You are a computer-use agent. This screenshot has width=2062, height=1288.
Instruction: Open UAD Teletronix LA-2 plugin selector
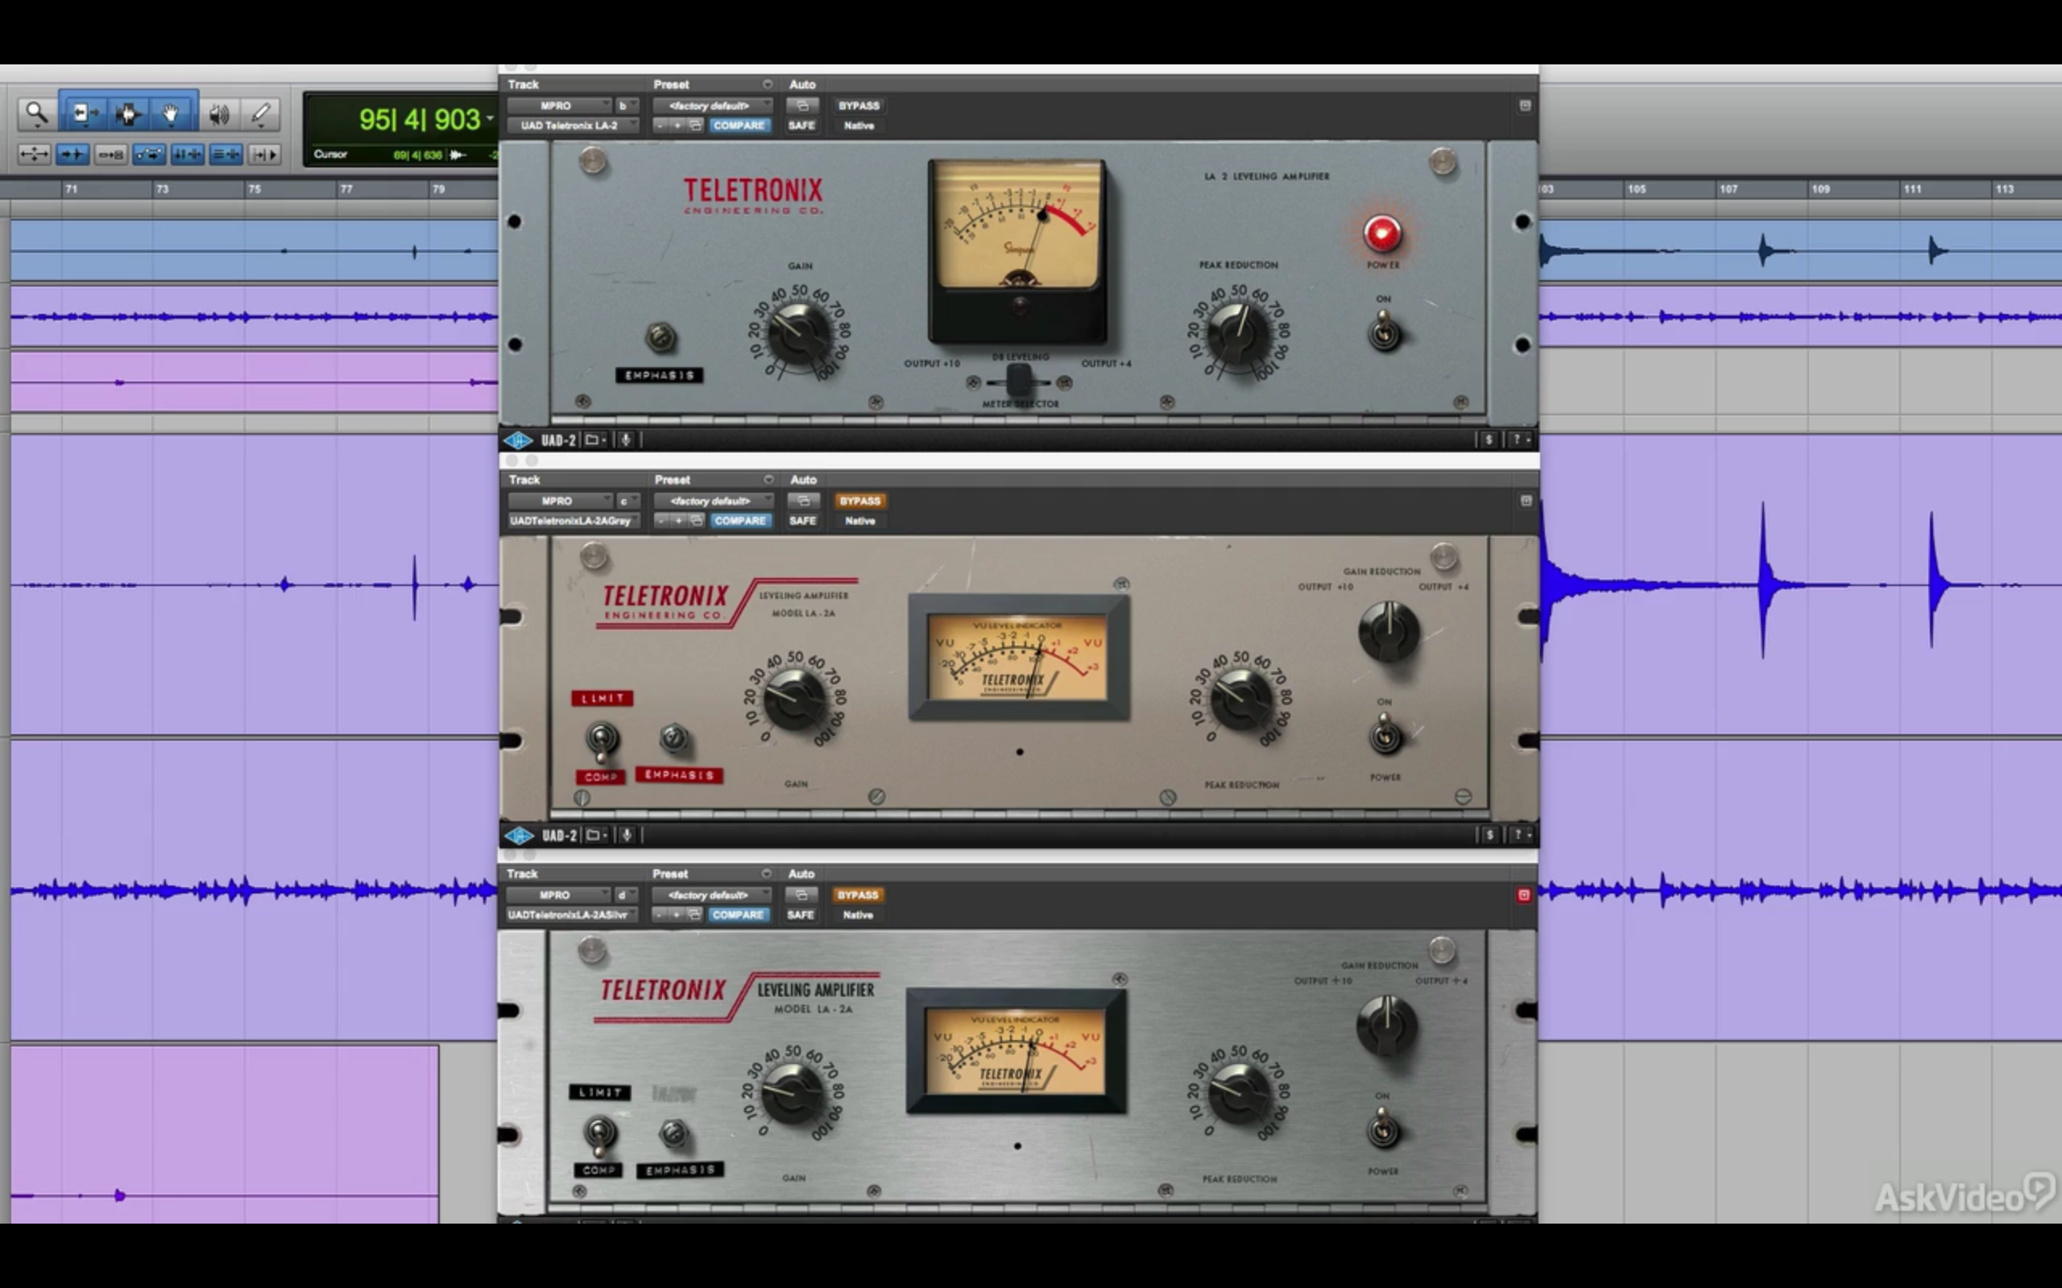tap(573, 126)
